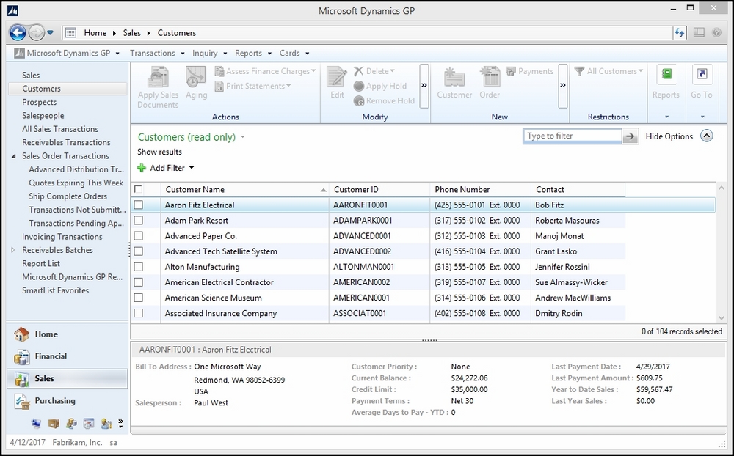Select Prospects in the navigation list
This screenshot has width=734, height=456.
40,102
